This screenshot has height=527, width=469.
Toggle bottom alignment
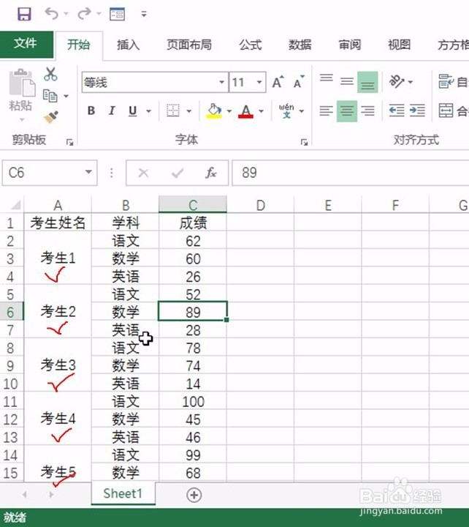tap(367, 82)
